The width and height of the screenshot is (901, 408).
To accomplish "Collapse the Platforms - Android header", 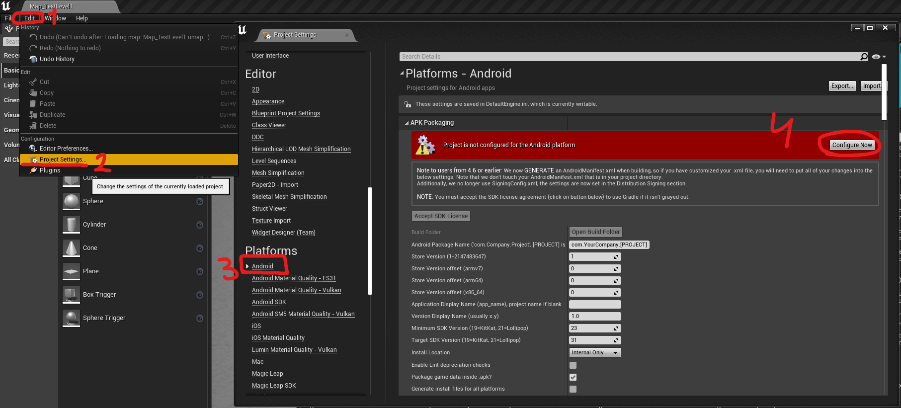I will [402, 74].
